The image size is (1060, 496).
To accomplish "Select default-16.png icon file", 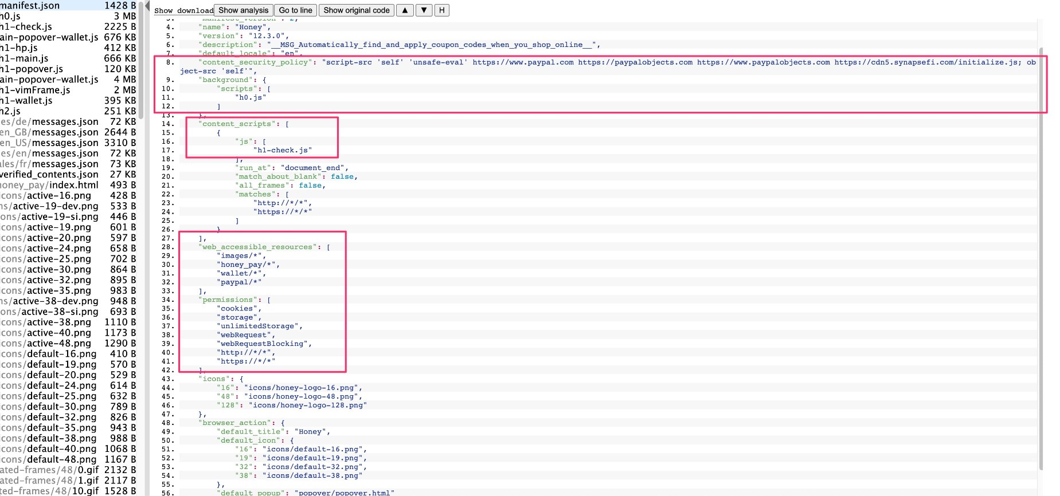I will click(x=68, y=354).
